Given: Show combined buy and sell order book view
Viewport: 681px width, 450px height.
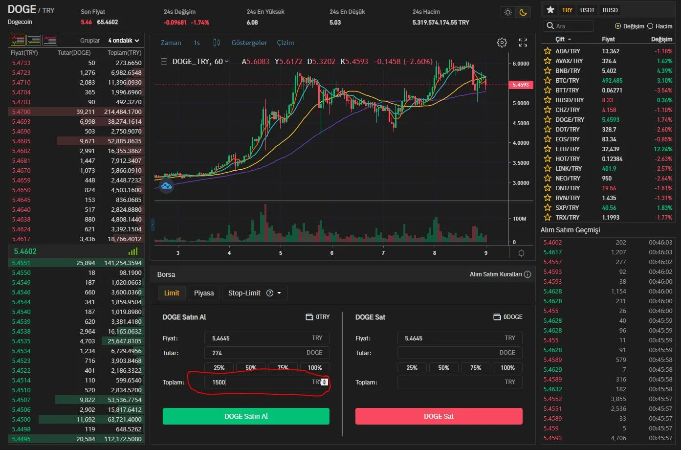Looking at the screenshot, I should point(18,40).
